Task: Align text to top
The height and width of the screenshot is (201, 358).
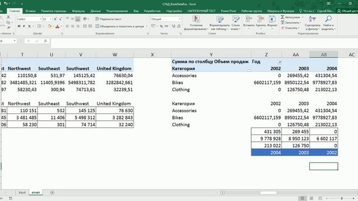Action: pos(67,18)
